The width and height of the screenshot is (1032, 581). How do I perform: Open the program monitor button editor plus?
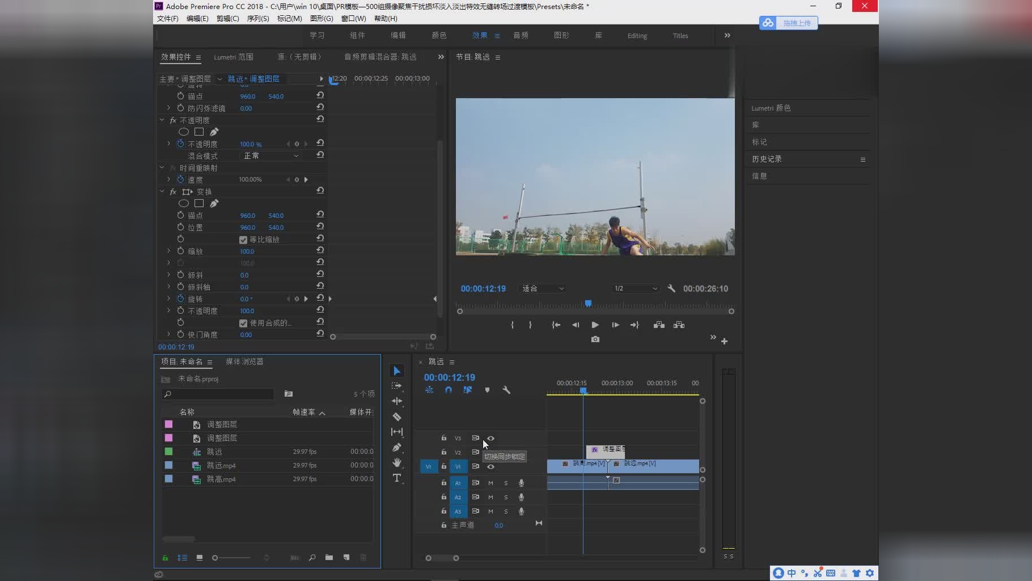click(724, 341)
